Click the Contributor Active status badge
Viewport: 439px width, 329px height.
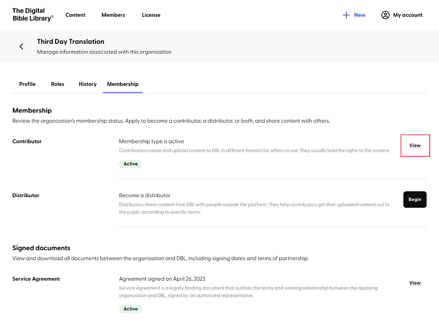click(x=131, y=164)
